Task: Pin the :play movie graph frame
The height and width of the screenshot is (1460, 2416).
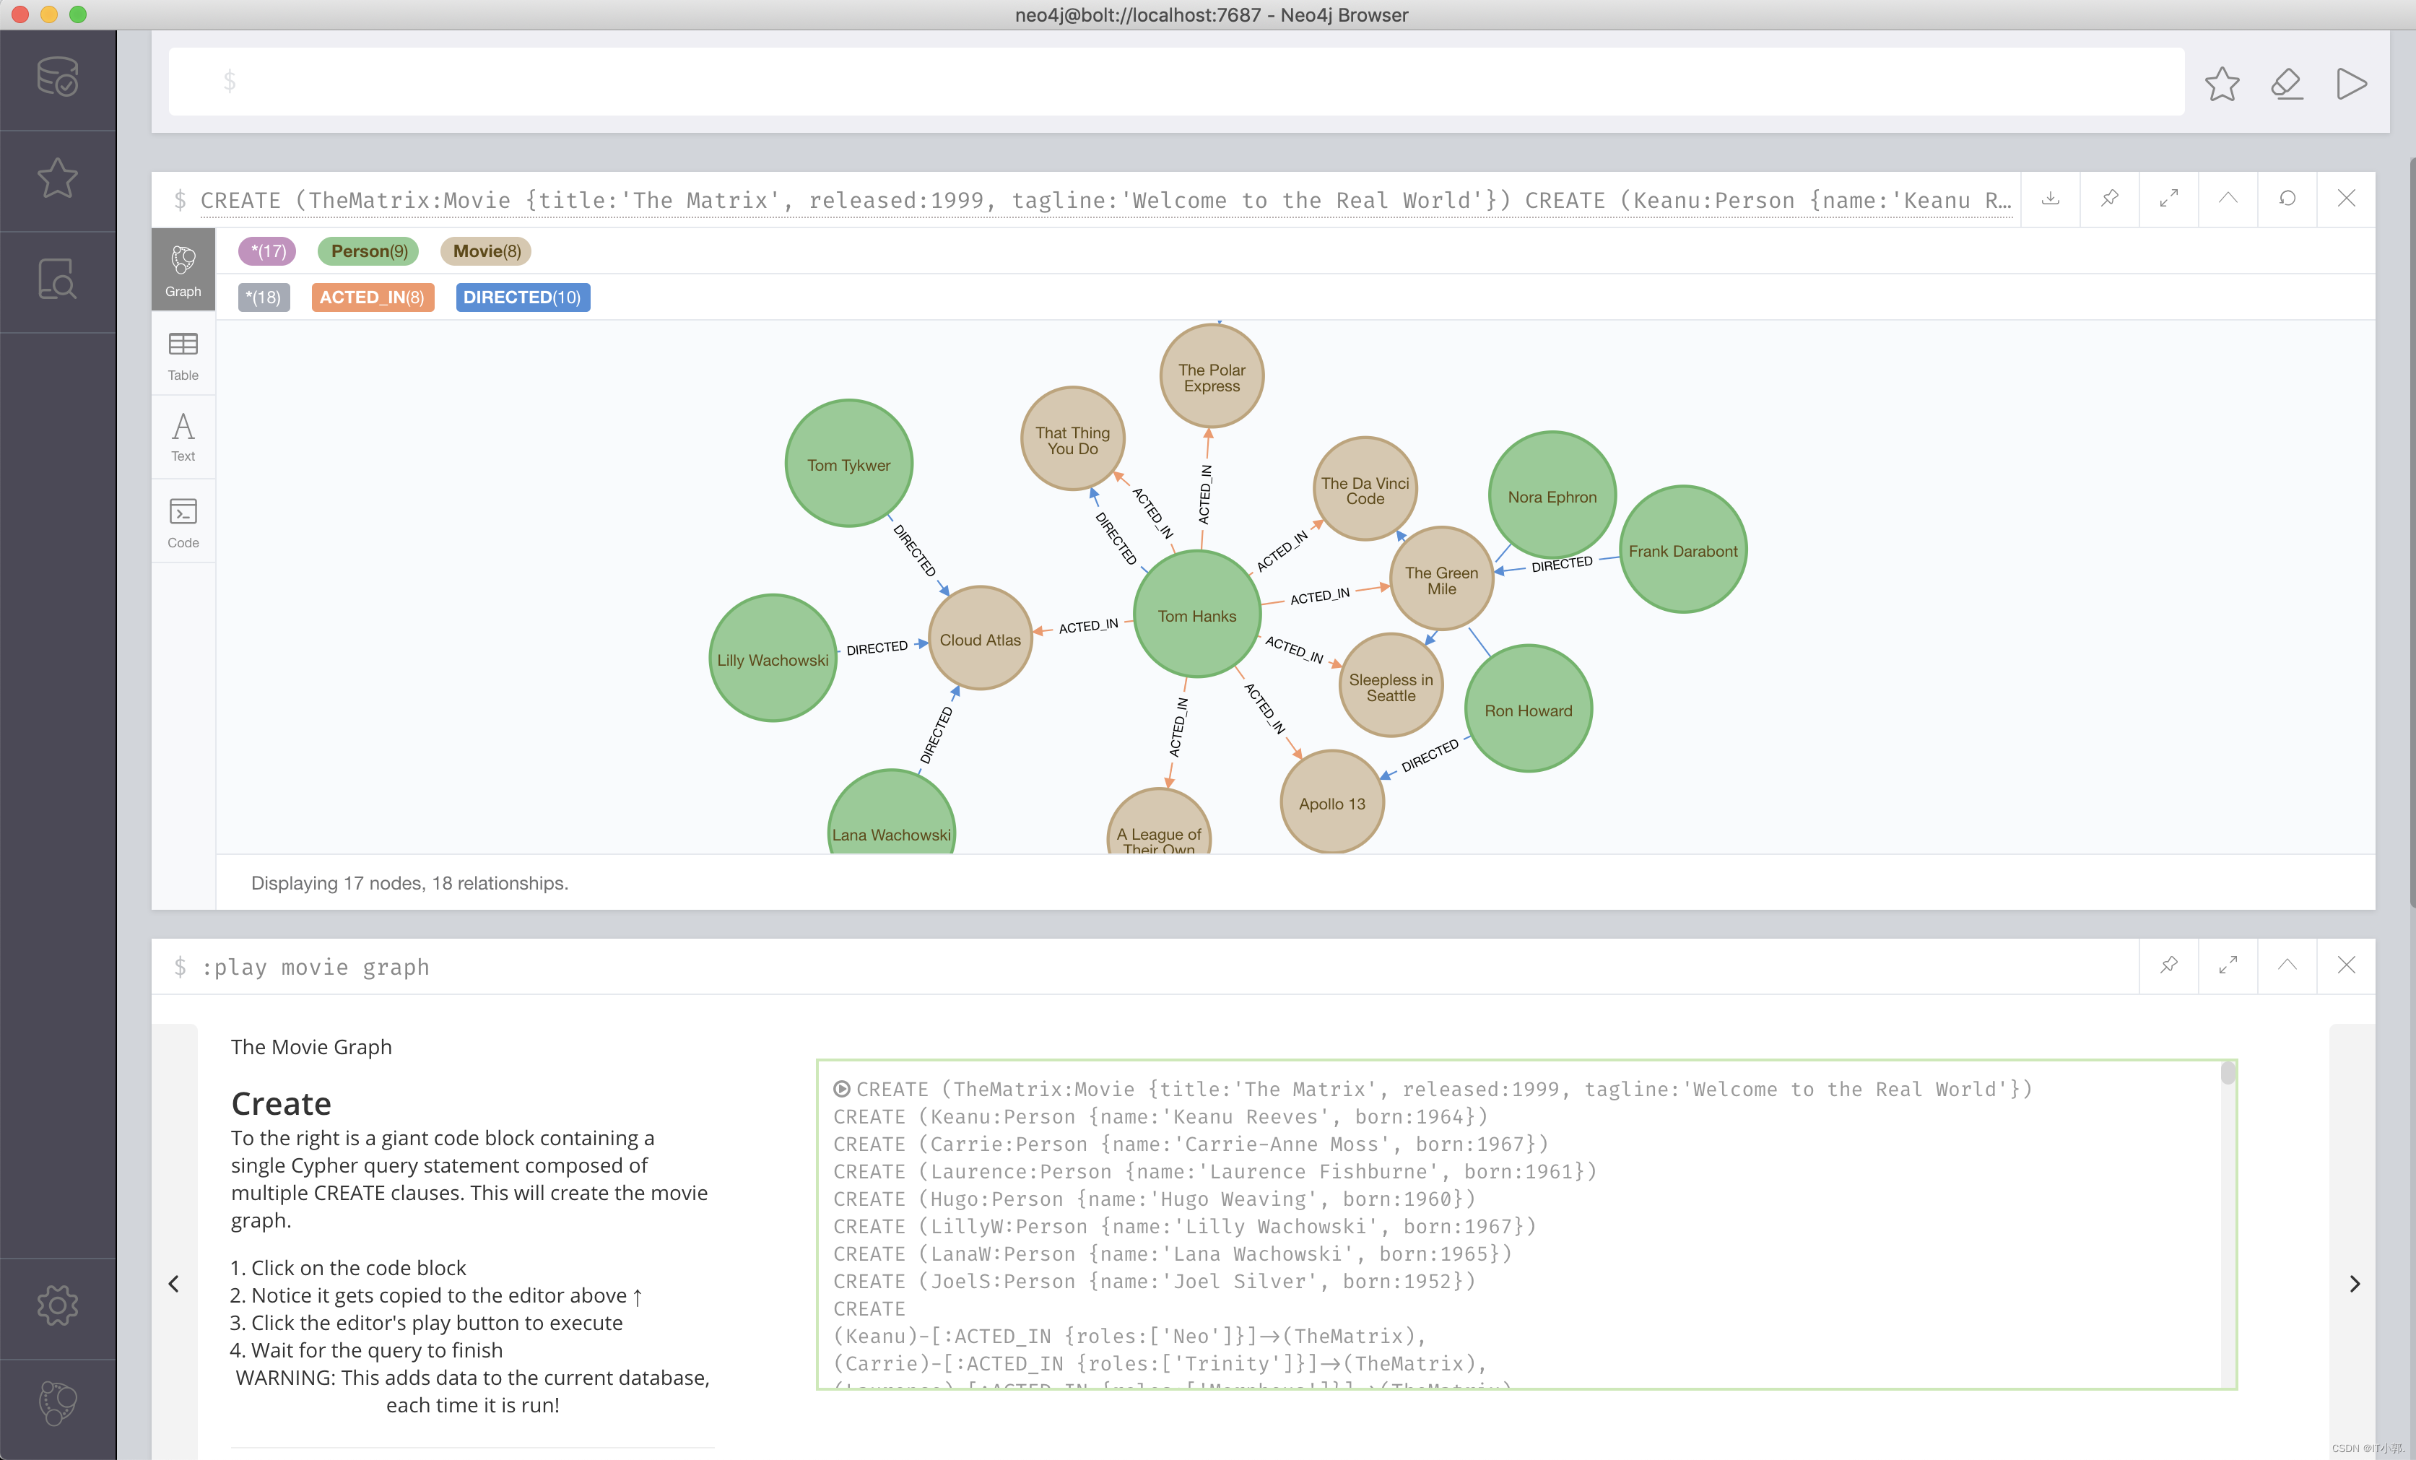Action: point(2169,965)
